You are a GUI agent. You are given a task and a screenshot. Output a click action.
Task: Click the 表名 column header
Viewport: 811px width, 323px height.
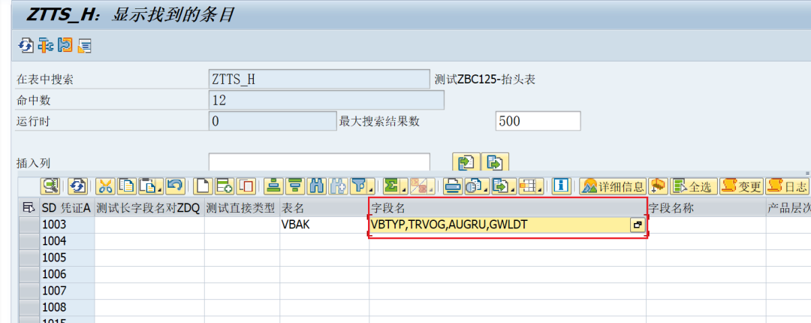(x=324, y=209)
